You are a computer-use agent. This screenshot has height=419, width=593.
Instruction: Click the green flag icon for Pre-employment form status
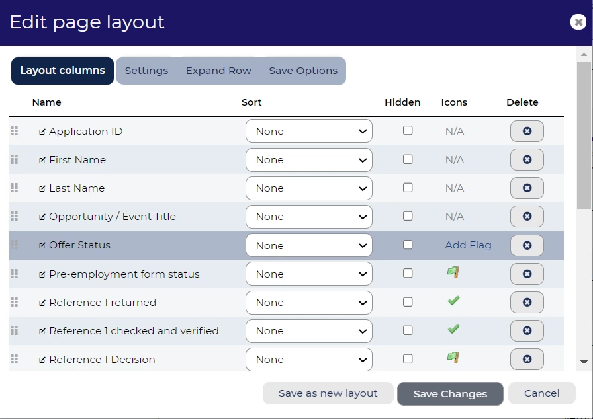pyautogui.click(x=453, y=273)
